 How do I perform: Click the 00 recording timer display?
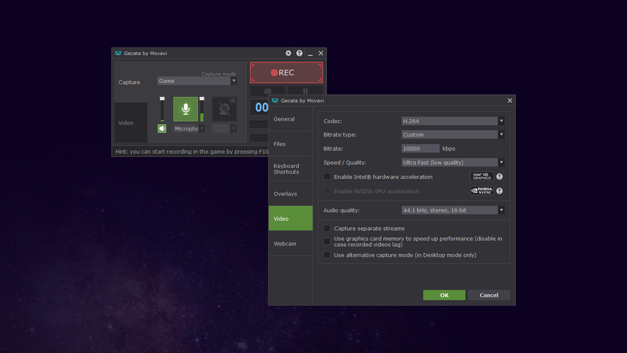click(x=262, y=108)
